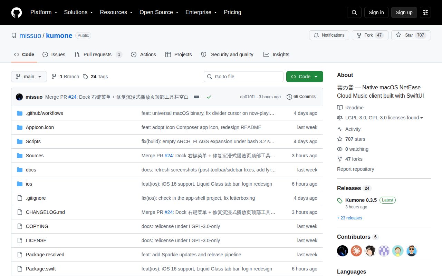
Task: Switch to the Actions tab
Action: 143,55
